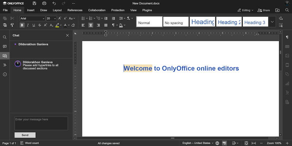Click the Save icon in title bar
Screen dimensions: 292x146
(x=34, y=3)
